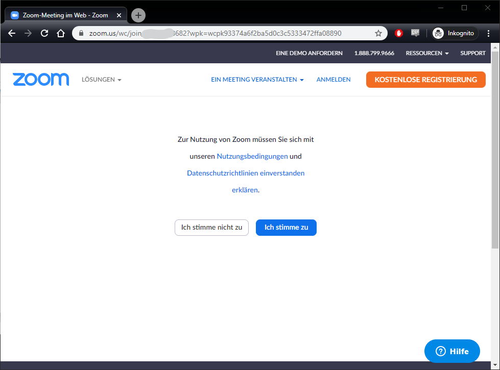The height and width of the screenshot is (370, 500).
Task: Expand Ein Meeting veranstalten dropdown
Action: (x=257, y=80)
